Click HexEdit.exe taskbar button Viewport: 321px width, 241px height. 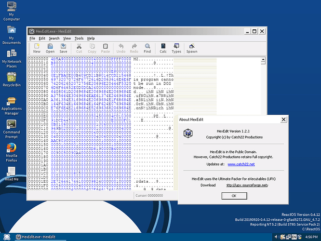[x=40, y=237]
